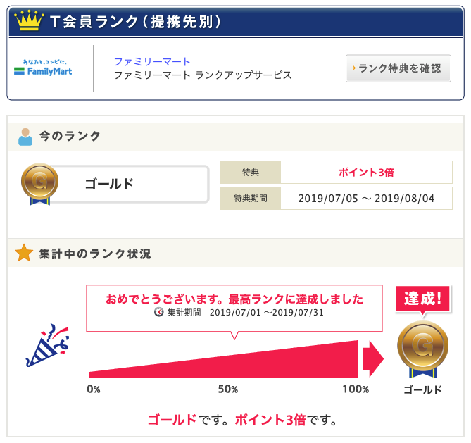Click the FamilyMart logo
Screen dimensions: 471x443
[43, 68]
